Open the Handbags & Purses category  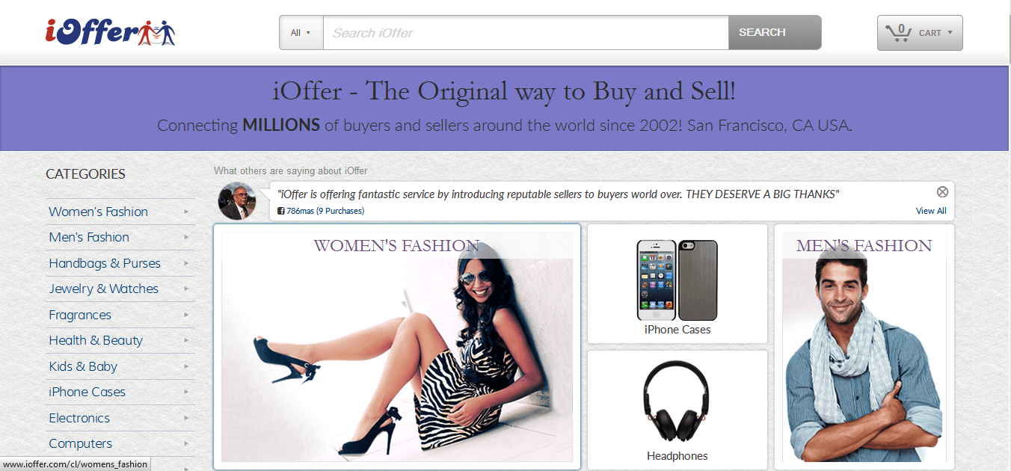click(x=105, y=263)
